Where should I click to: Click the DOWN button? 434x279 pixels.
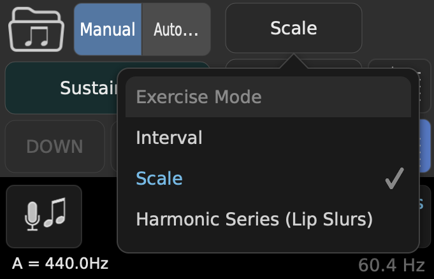[x=55, y=147]
